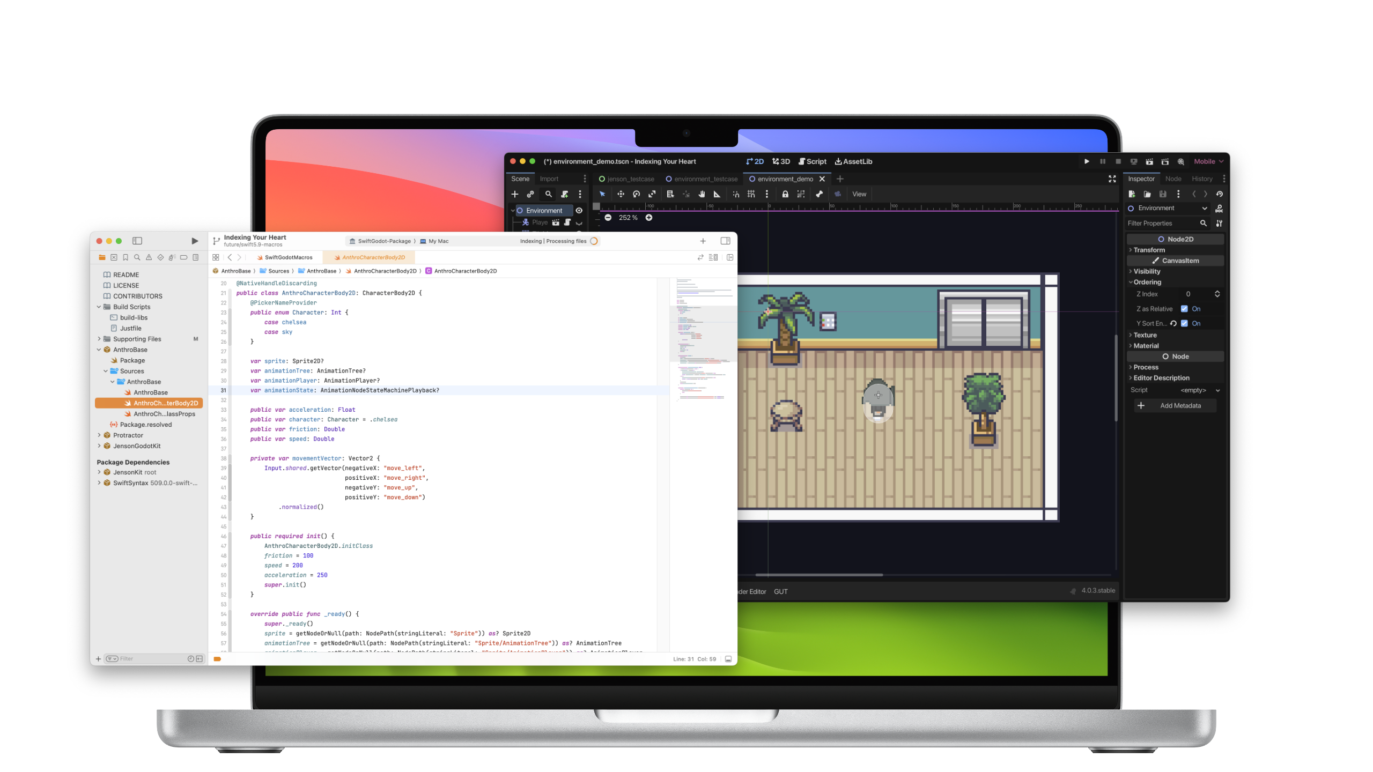Expand the Transform property section

1149,250
